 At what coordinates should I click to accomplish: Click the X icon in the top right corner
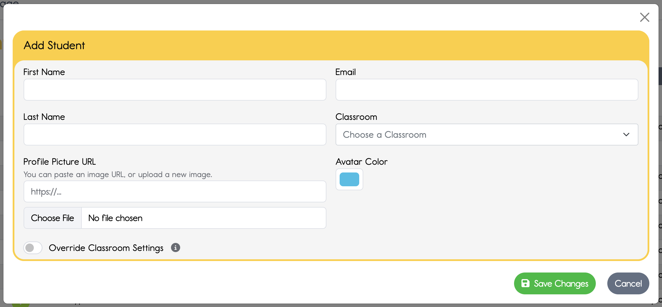(645, 17)
